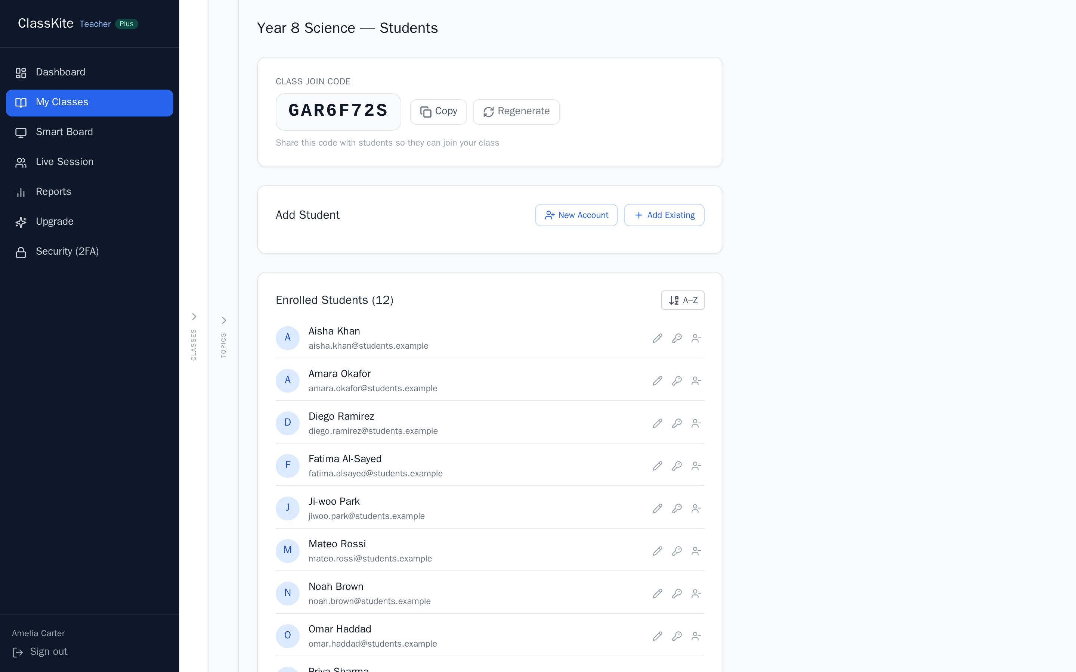Open the Upgrade page in the sidebar
The height and width of the screenshot is (672, 1076).
pos(89,222)
